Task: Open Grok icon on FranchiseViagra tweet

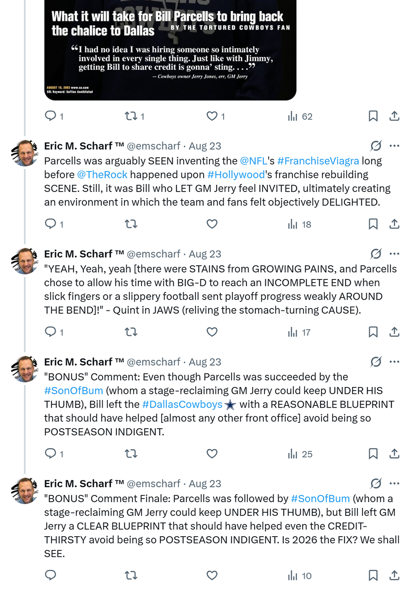Action: 376,146
